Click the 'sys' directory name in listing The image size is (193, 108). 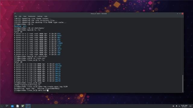click(x=59, y=51)
